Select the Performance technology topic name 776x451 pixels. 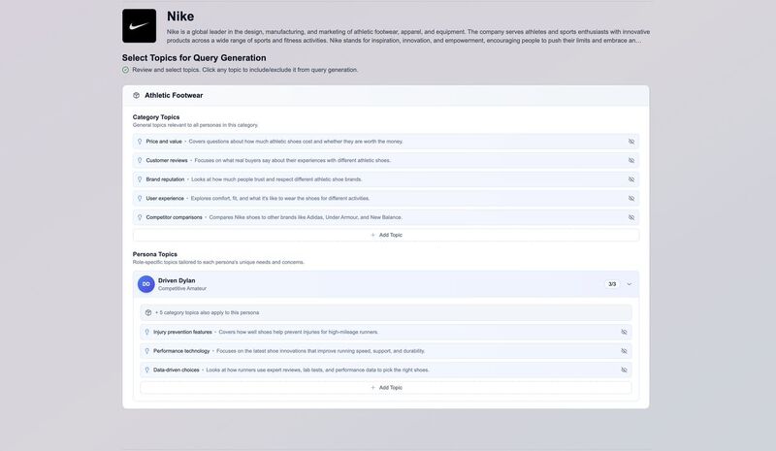[x=181, y=351]
